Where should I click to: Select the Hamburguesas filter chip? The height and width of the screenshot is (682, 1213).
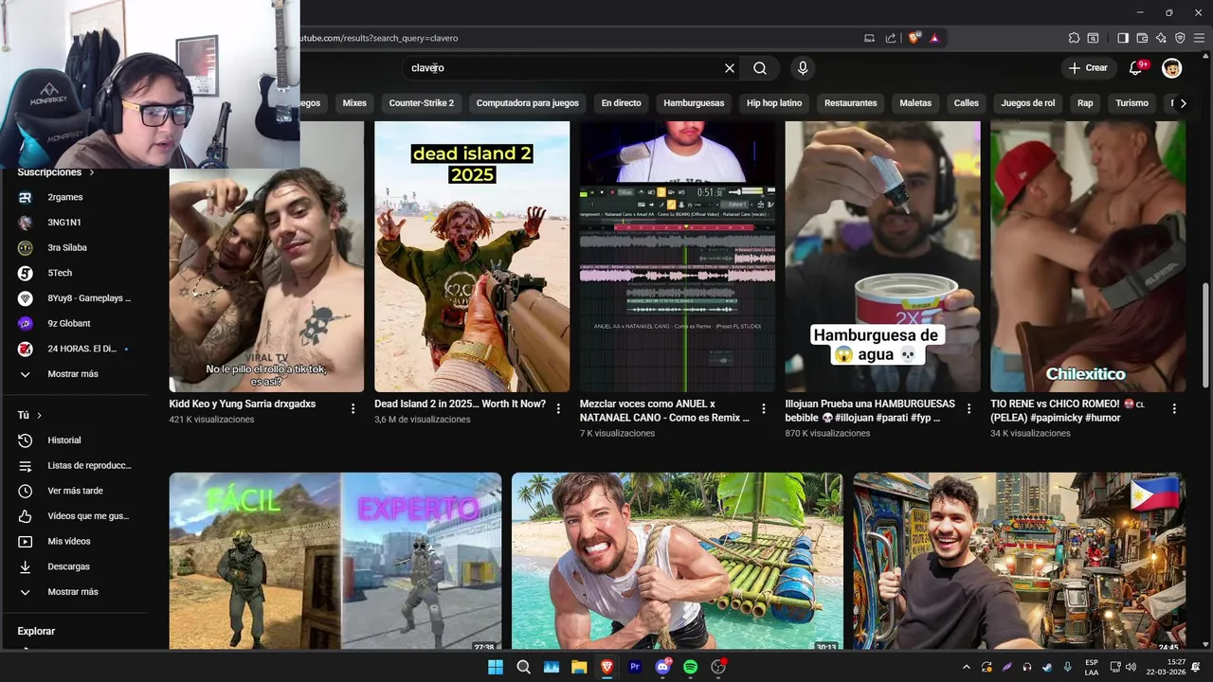pos(694,103)
